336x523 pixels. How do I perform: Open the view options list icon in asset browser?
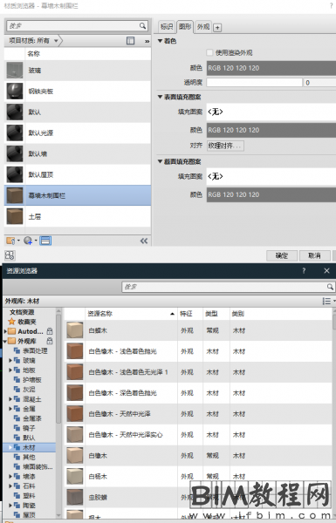point(326,301)
